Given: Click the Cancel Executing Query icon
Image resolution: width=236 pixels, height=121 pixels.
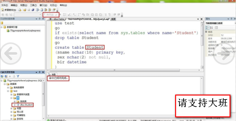Looking at the screenshot, I should click(60, 15).
